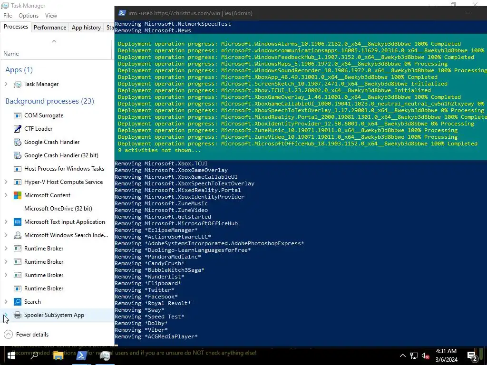The image size is (487, 365).
Task: Open File Explorer from the taskbar
Action: 58,355
